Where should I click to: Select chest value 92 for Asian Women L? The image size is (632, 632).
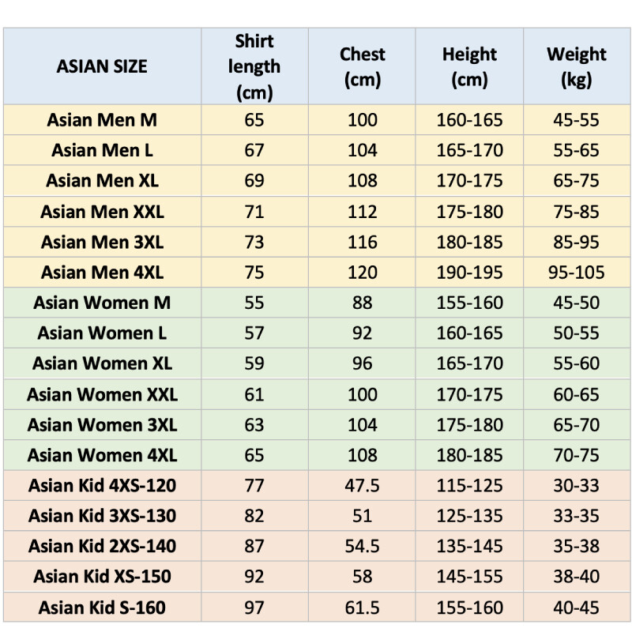pyautogui.click(x=363, y=333)
